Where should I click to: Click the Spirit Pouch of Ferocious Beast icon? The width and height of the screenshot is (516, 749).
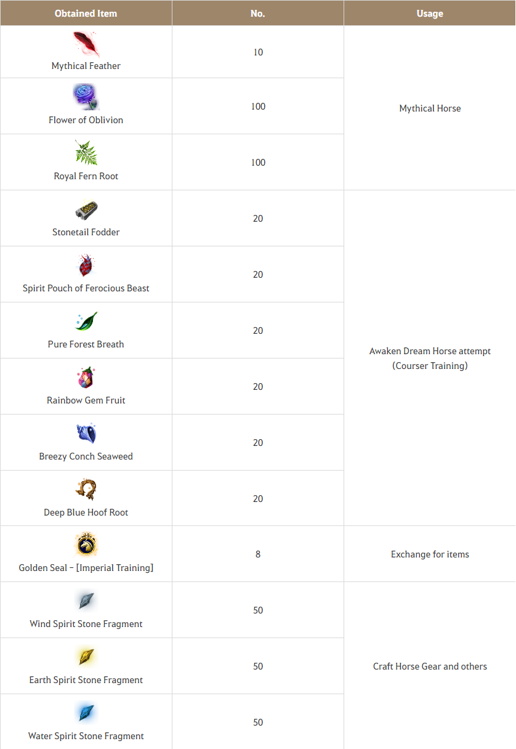point(86,265)
